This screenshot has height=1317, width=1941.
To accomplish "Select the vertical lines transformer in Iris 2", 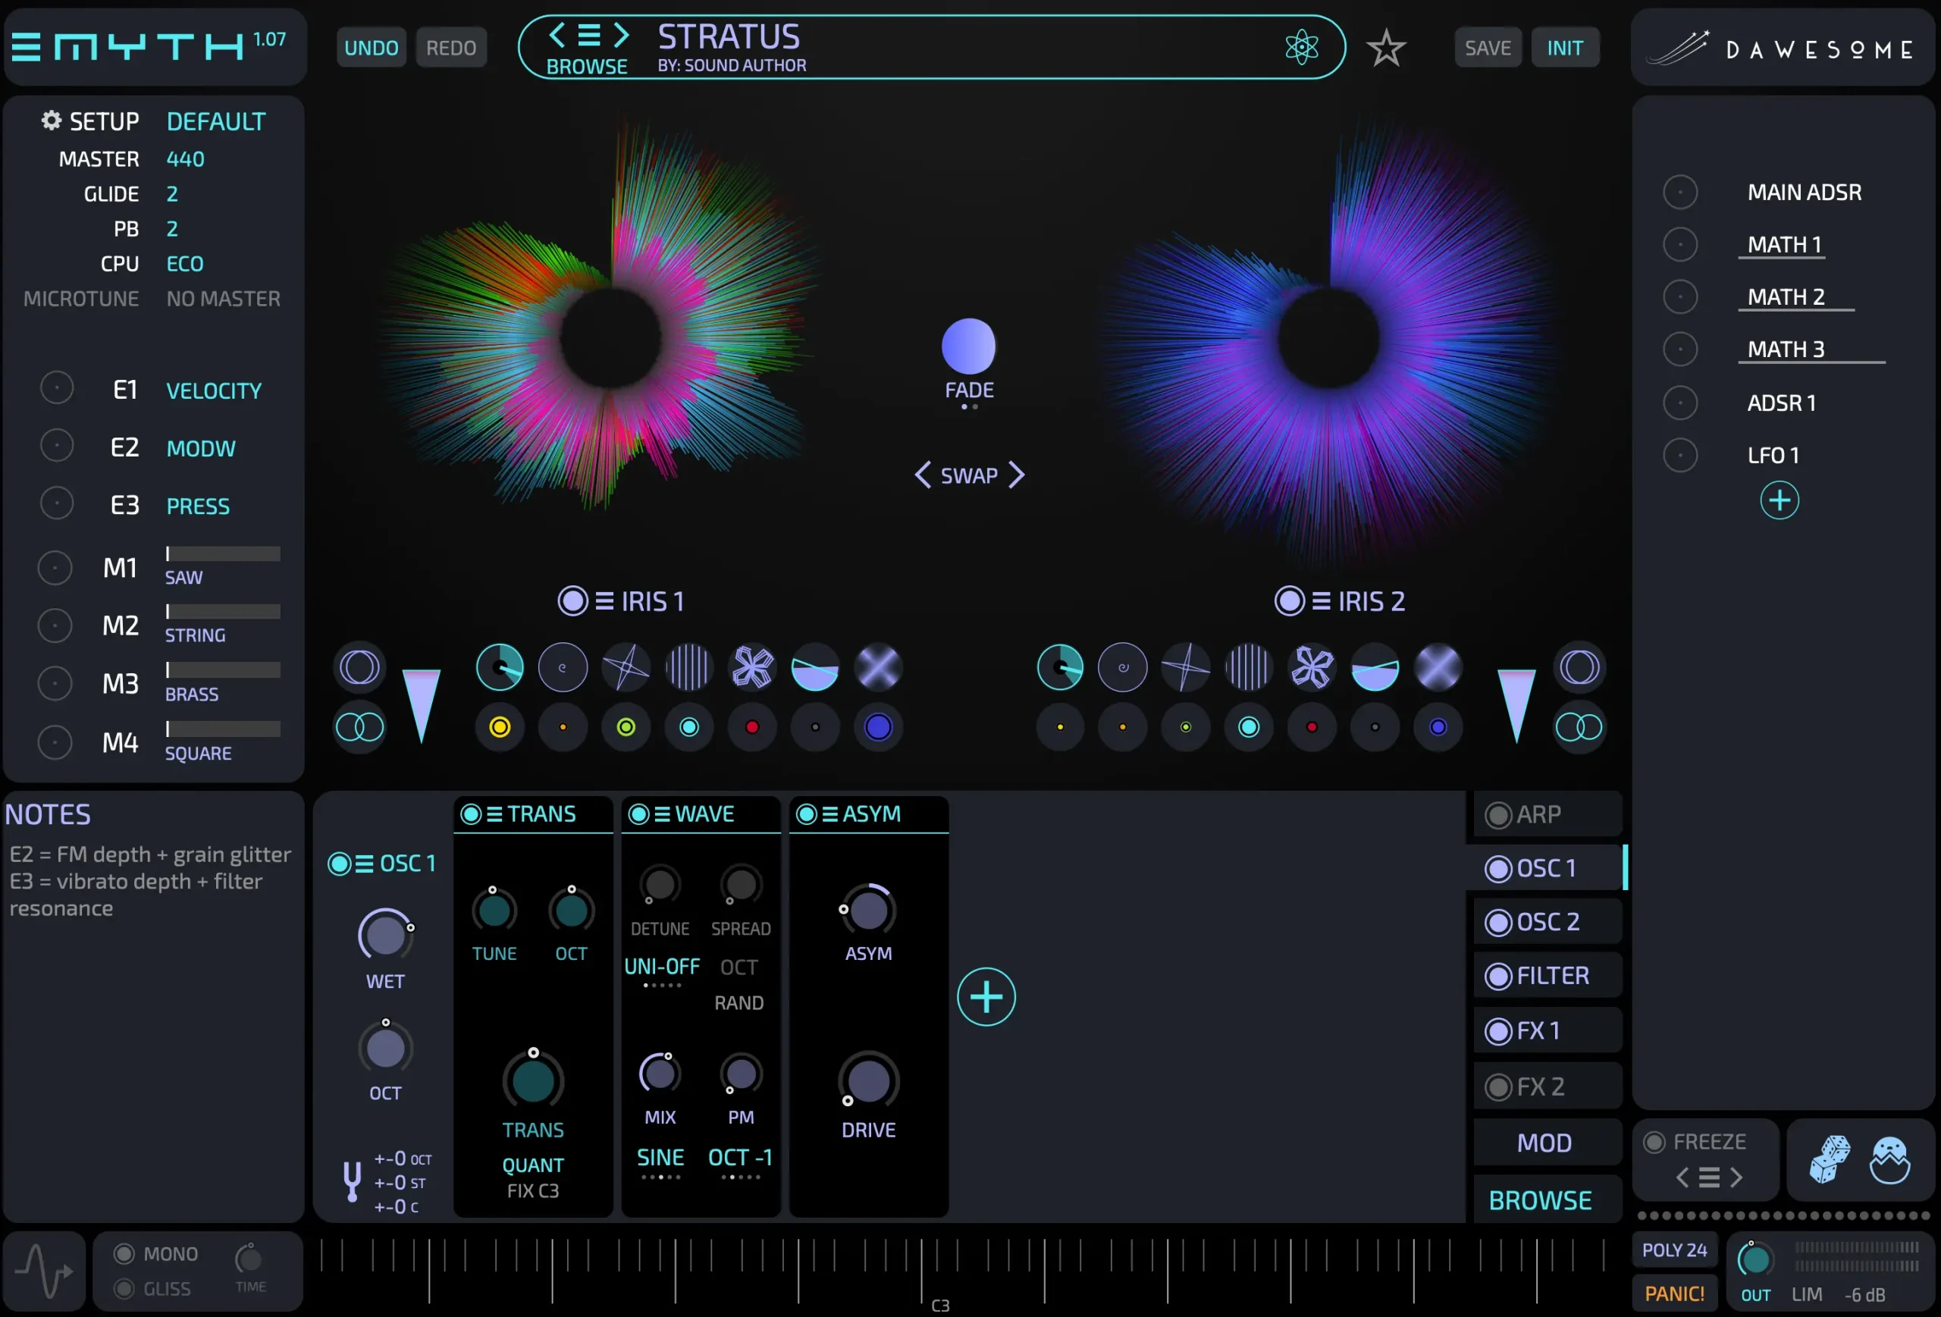I will tap(1249, 667).
